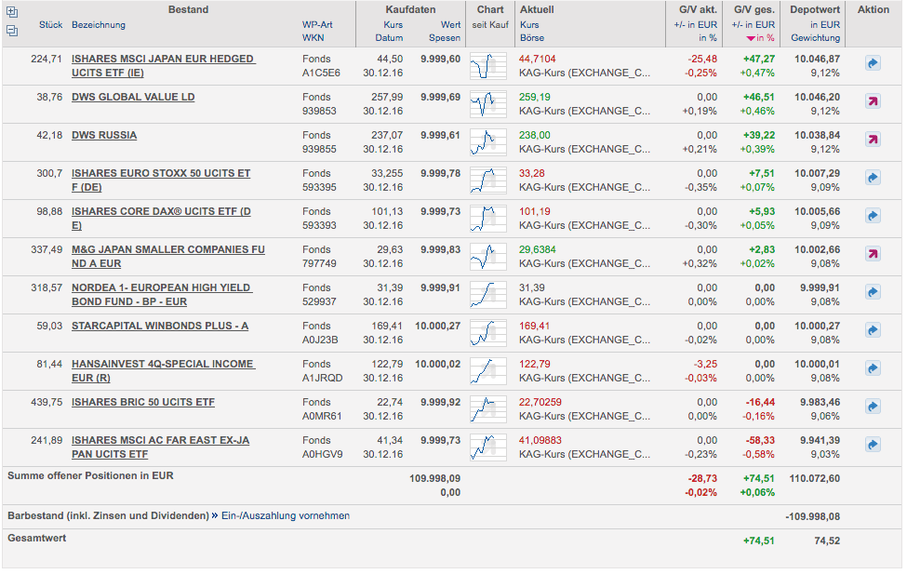Open the ISHARES BRIC 50 UCITS ETF link
The height and width of the screenshot is (574, 907).
tap(143, 403)
